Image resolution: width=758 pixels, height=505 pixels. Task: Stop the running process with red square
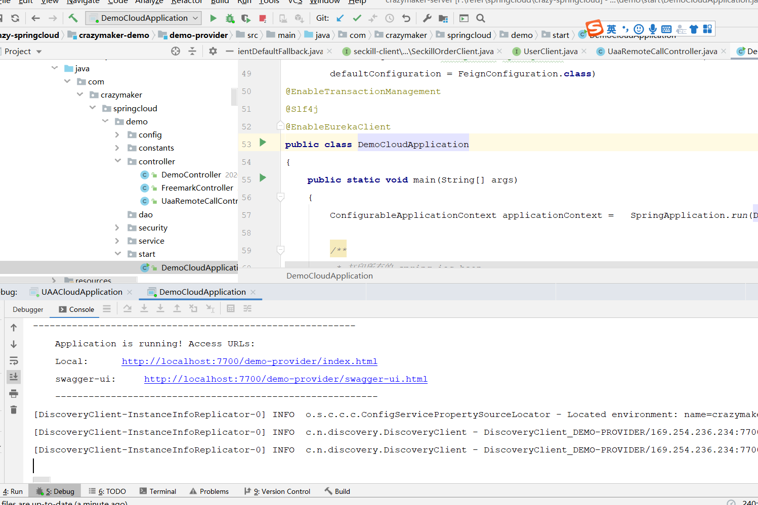(x=263, y=18)
